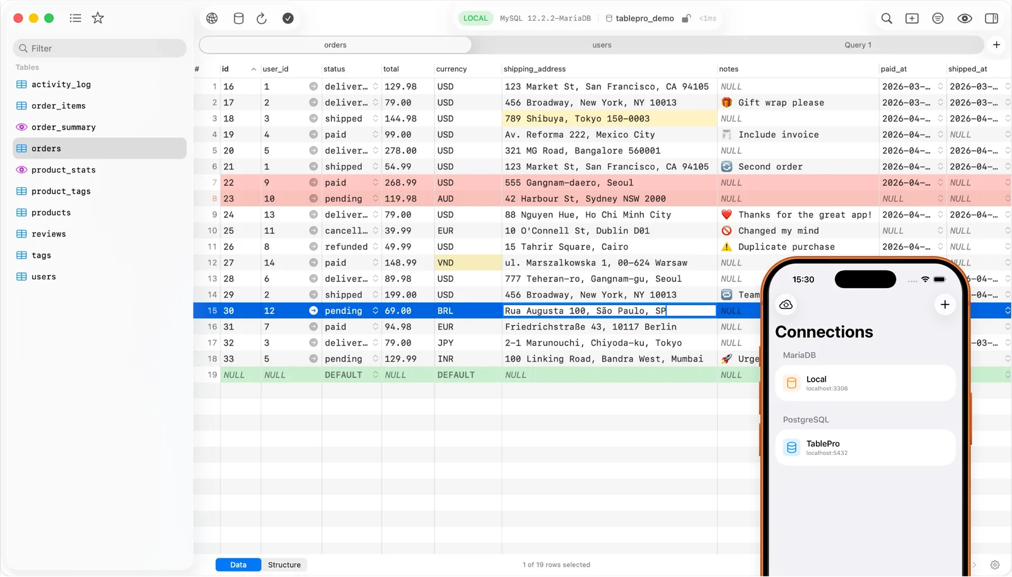
Task: Open the status dropdown for the refunded order id 26
Action: coord(375,246)
